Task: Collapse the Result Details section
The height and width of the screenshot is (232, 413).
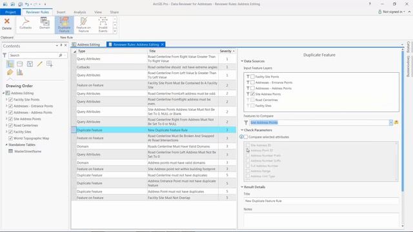Action: coord(242,187)
